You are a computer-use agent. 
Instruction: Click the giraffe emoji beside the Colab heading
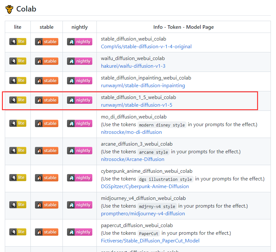pos(9,9)
